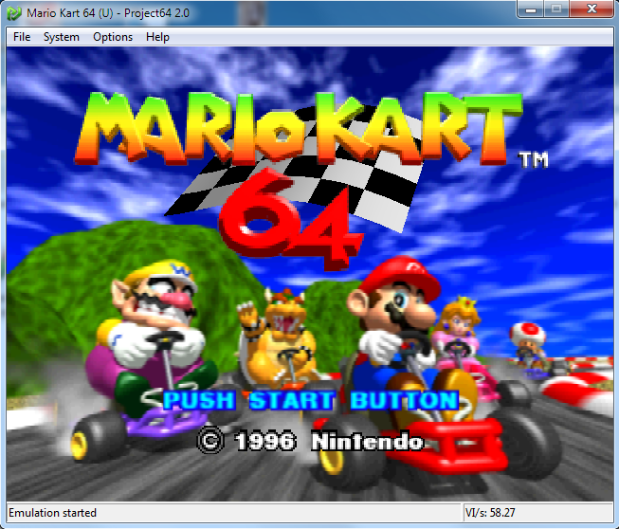Click the red 64 logo
This screenshot has height=529, width=619.
tap(290, 219)
